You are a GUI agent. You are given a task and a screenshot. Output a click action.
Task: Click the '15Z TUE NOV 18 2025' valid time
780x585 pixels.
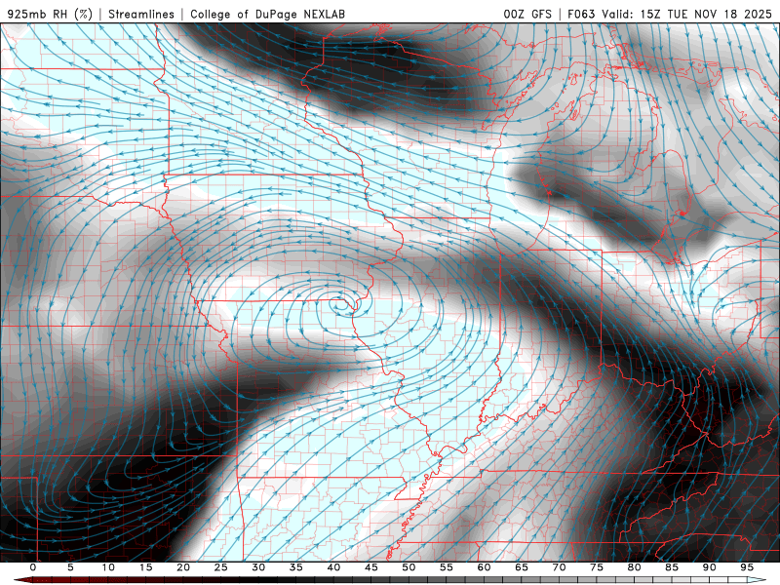tap(706, 14)
